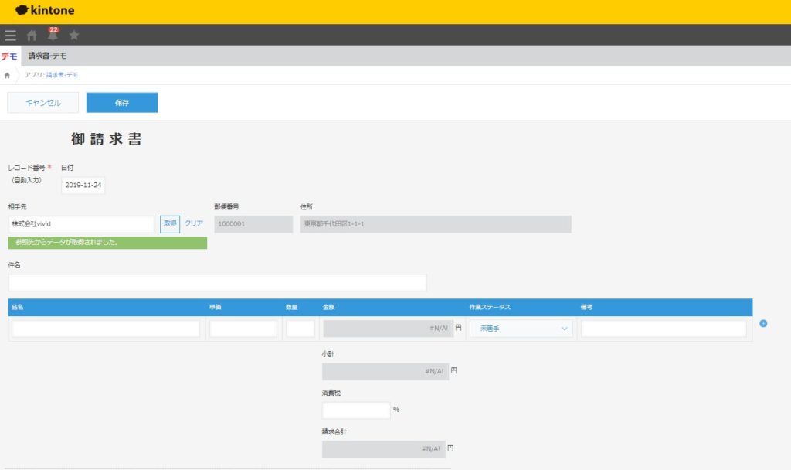This screenshot has height=470, width=791.
Task: Click the breadcrumb home icon
Action: click(x=8, y=75)
